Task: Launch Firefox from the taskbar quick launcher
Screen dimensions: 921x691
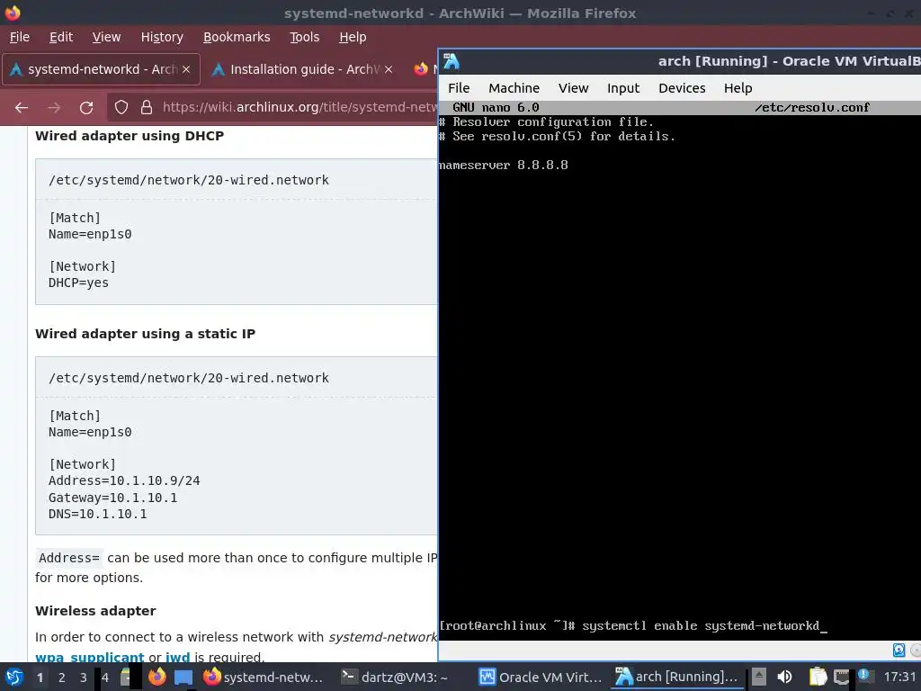Action: click(156, 677)
